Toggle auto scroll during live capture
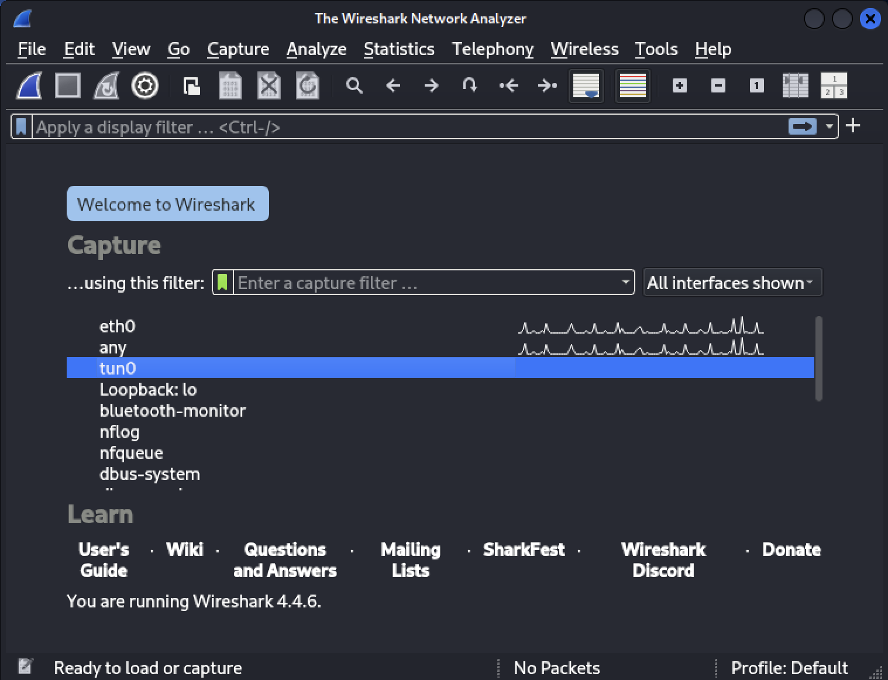 pos(586,86)
